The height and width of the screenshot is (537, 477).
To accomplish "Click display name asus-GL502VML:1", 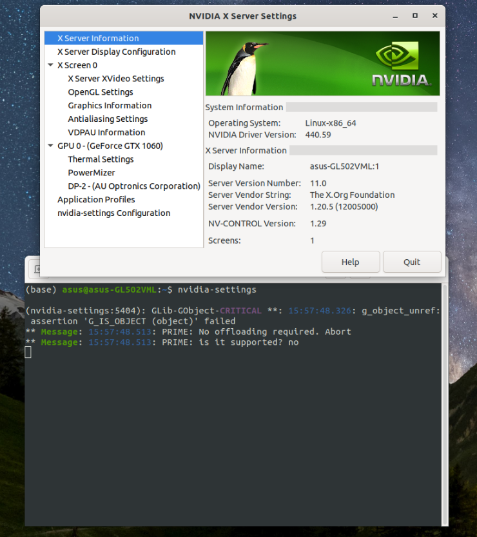I will point(344,166).
